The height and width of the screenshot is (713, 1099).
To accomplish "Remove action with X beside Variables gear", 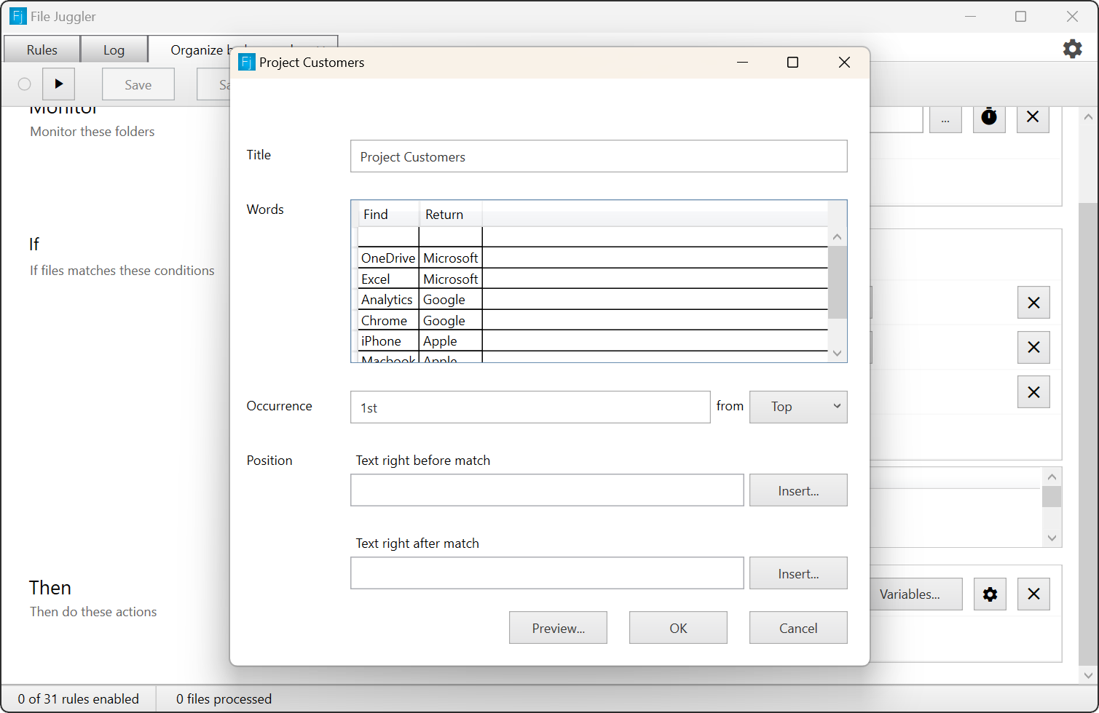I will tap(1033, 594).
